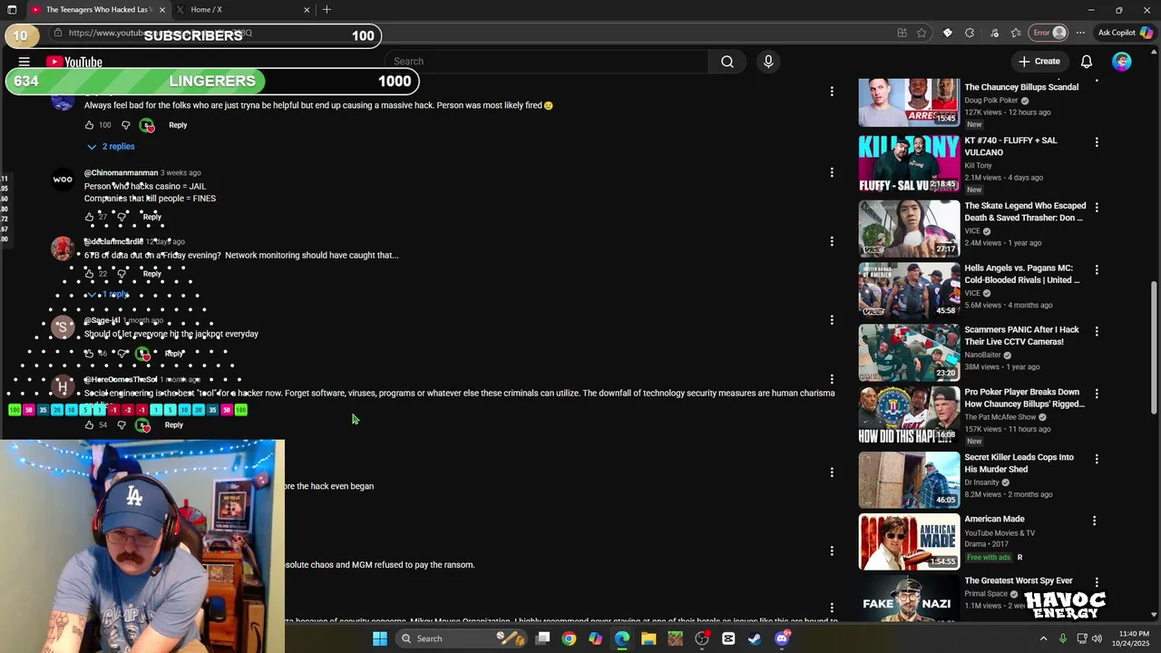1161x653 pixels.
Task: Go to the YouTube home logo
Action: point(74,62)
